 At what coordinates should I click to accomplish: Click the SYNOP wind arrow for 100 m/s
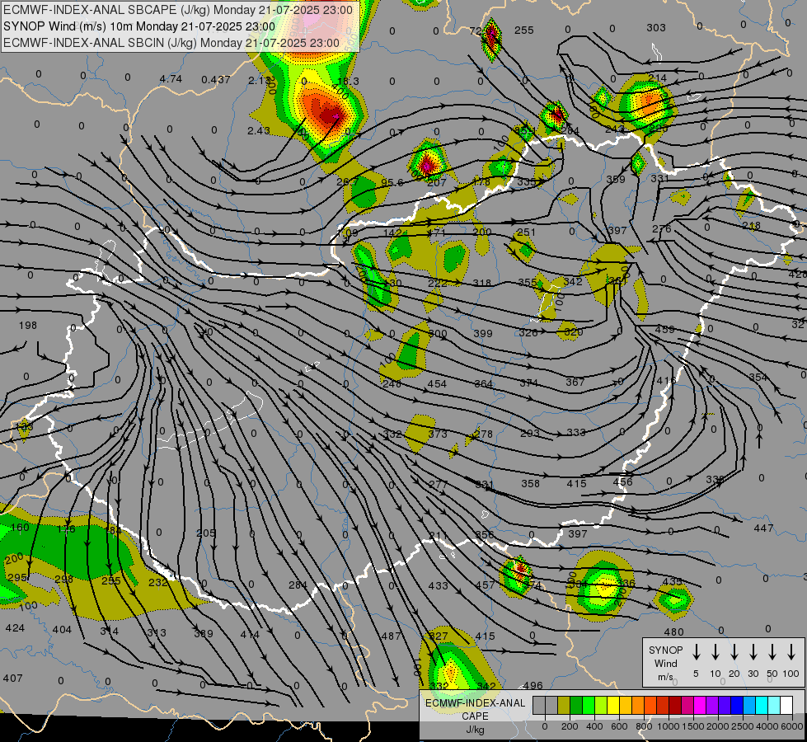click(x=791, y=651)
